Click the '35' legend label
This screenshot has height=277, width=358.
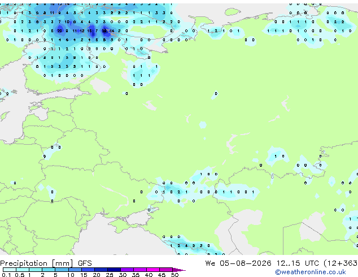click(136, 275)
